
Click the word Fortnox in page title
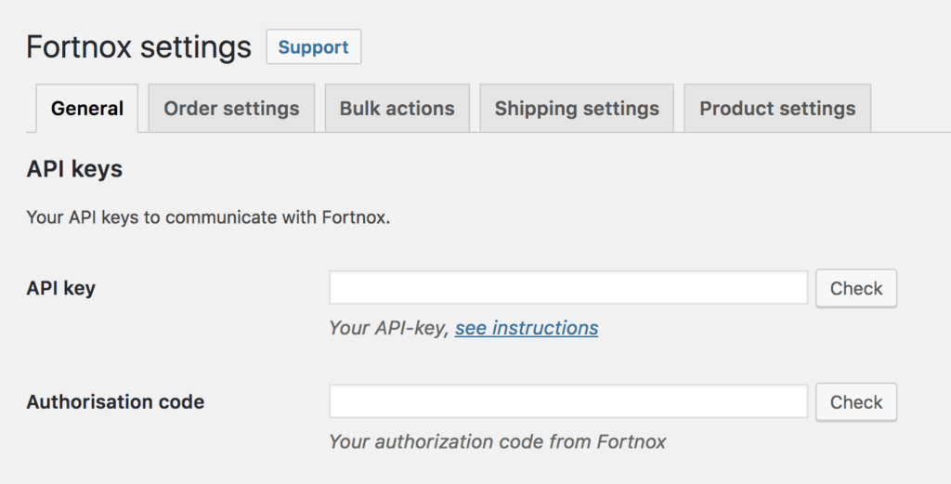(79, 46)
